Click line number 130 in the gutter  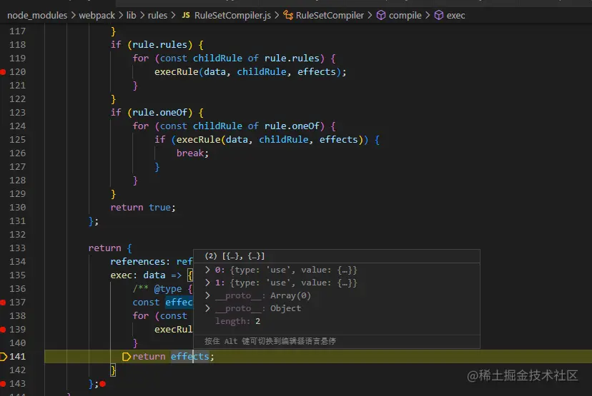[17, 208]
